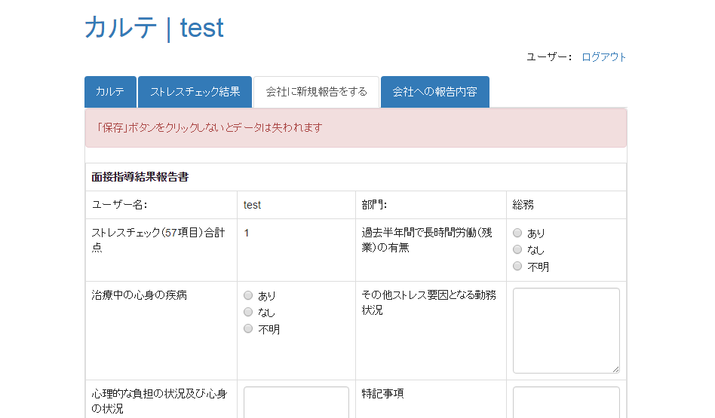
Task: Open the 会社への報告内容 tab
Action: [x=435, y=92]
